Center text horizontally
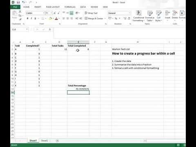Viewport: 196px width, 147px height. [x=67, y=18]
